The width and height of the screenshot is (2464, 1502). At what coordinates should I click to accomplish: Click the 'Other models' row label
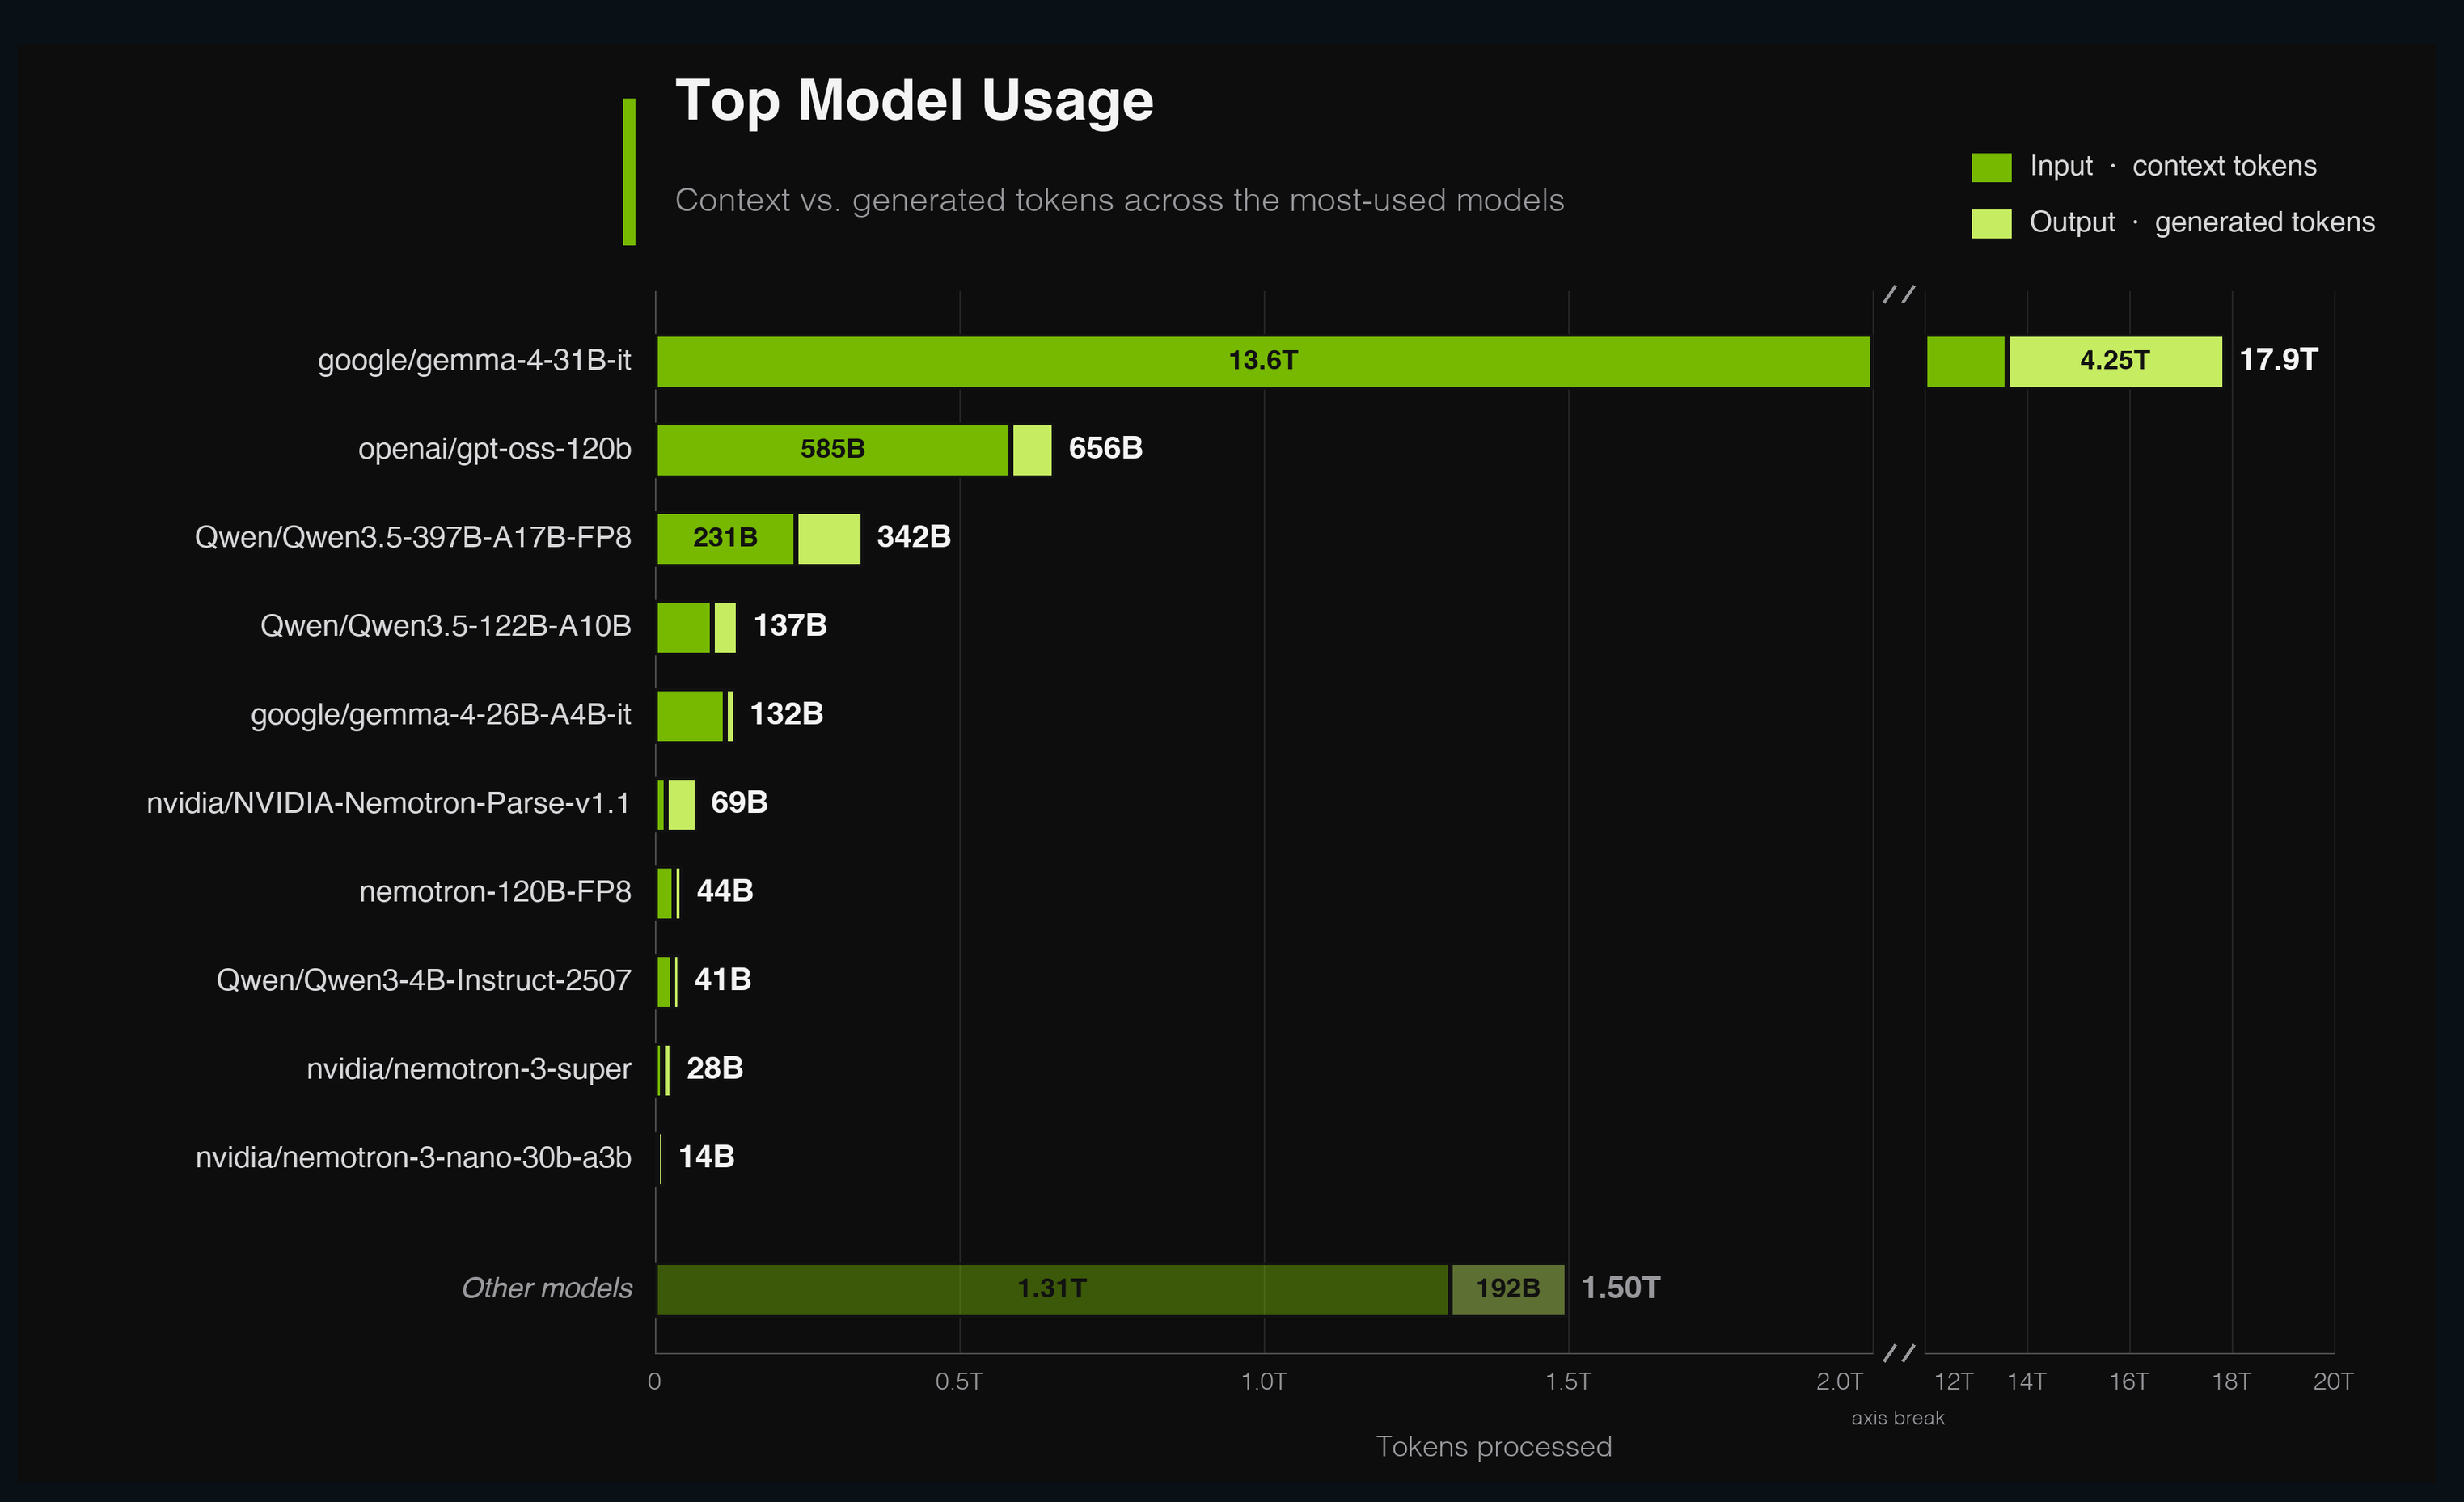(547, 1288)
